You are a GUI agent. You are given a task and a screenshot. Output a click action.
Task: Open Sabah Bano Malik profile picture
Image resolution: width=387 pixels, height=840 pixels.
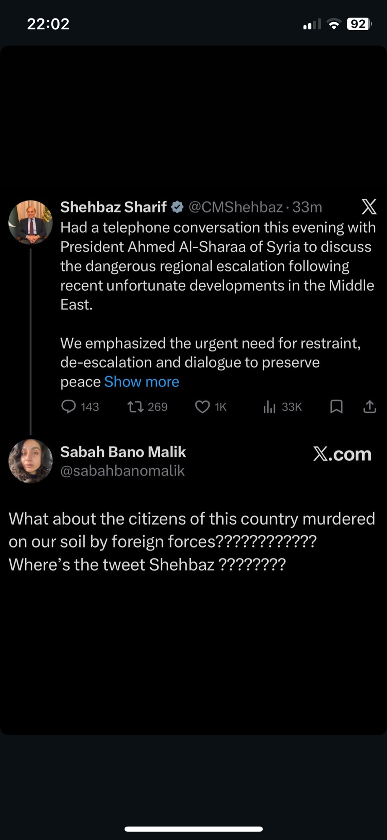click(31, 461)
